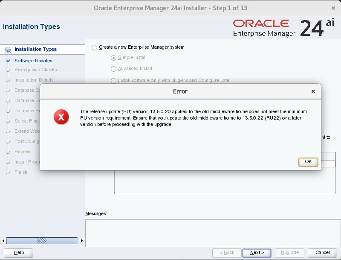Click the Installation Types step marker icon
This screenshot has height=260, width=341.
click(8, 50)
